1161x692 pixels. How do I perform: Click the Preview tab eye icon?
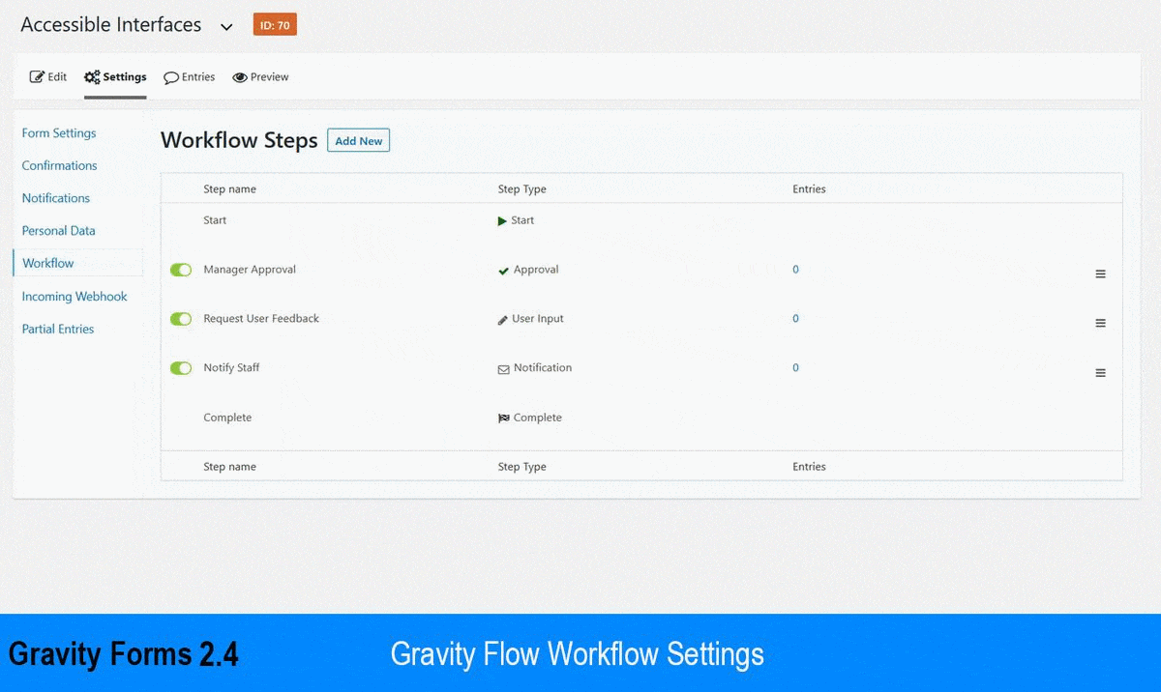coord(240,77)
